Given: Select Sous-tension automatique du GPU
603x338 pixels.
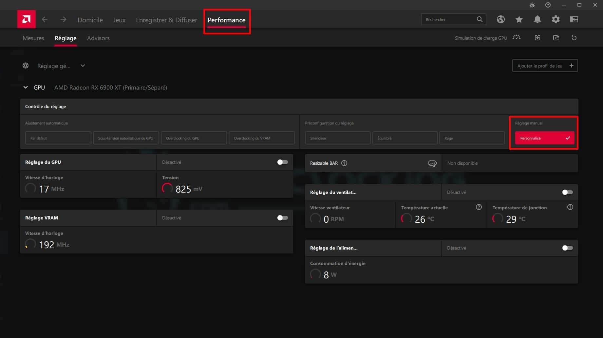Looking at the screenshot, I should pos(126,138).
